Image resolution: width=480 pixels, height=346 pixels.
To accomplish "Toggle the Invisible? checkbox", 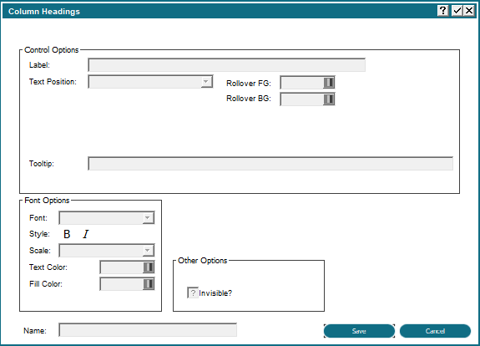I will (x=193, y=293).
